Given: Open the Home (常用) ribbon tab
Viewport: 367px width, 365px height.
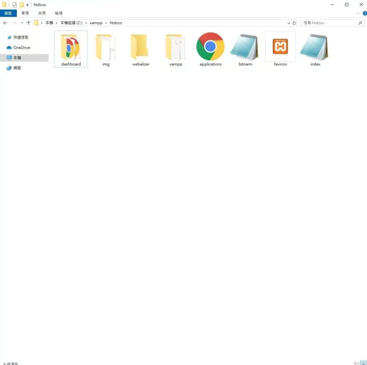Looking at the screenshot, I should (x=25, y=13).
